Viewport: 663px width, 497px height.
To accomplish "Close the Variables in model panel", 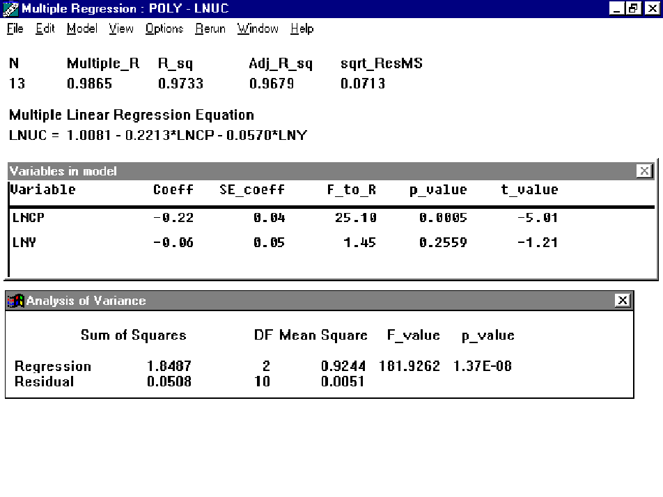I will click(644, 171).
